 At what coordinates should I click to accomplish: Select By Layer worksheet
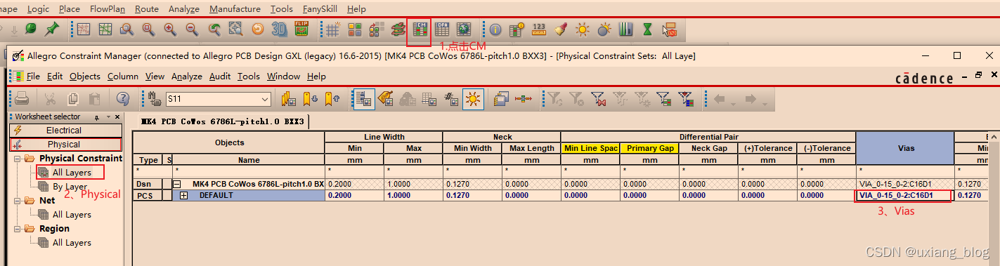click(70, 187)
